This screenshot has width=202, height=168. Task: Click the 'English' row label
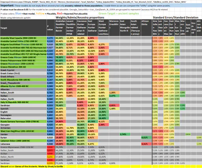click(23, 112)
